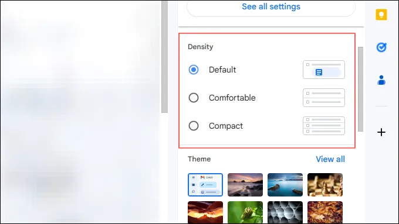Choose the sunset beach rocks theme
This screenshot has height=224, width=399.
(x=245, y=185)
